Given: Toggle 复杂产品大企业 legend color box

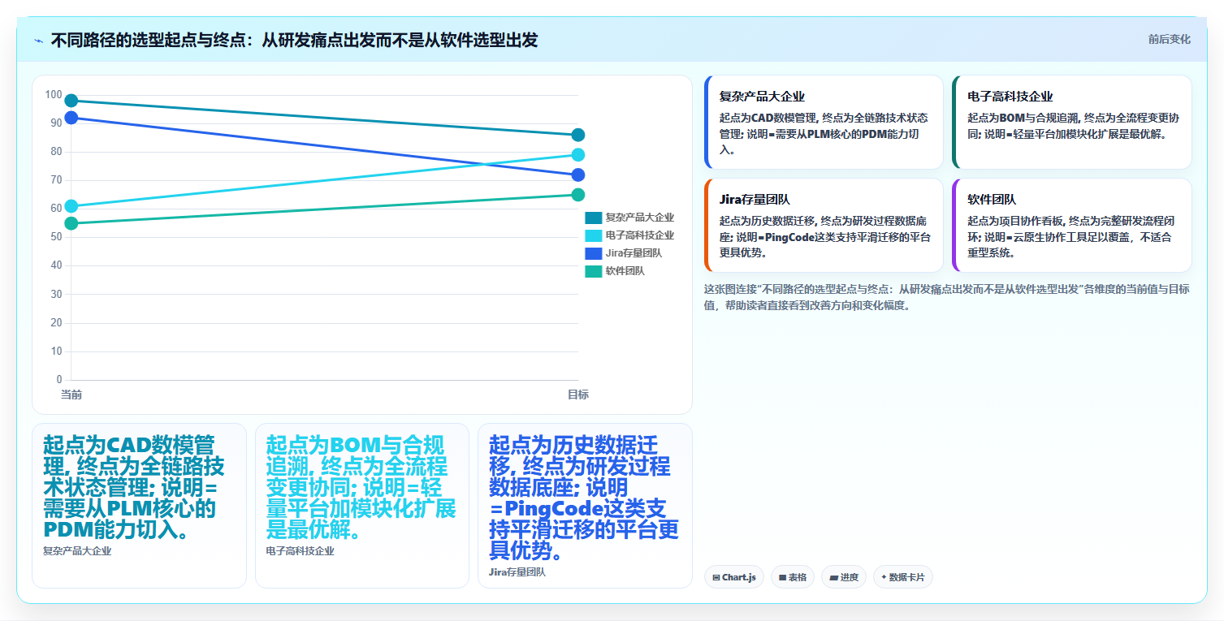Looking at the screenshot, I should pyautogui.click(x=593, y=218).
